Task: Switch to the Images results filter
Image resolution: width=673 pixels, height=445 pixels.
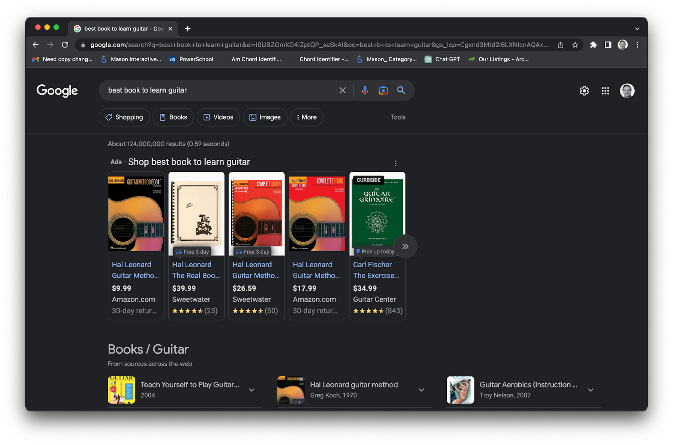Action: tap(265, 117)
